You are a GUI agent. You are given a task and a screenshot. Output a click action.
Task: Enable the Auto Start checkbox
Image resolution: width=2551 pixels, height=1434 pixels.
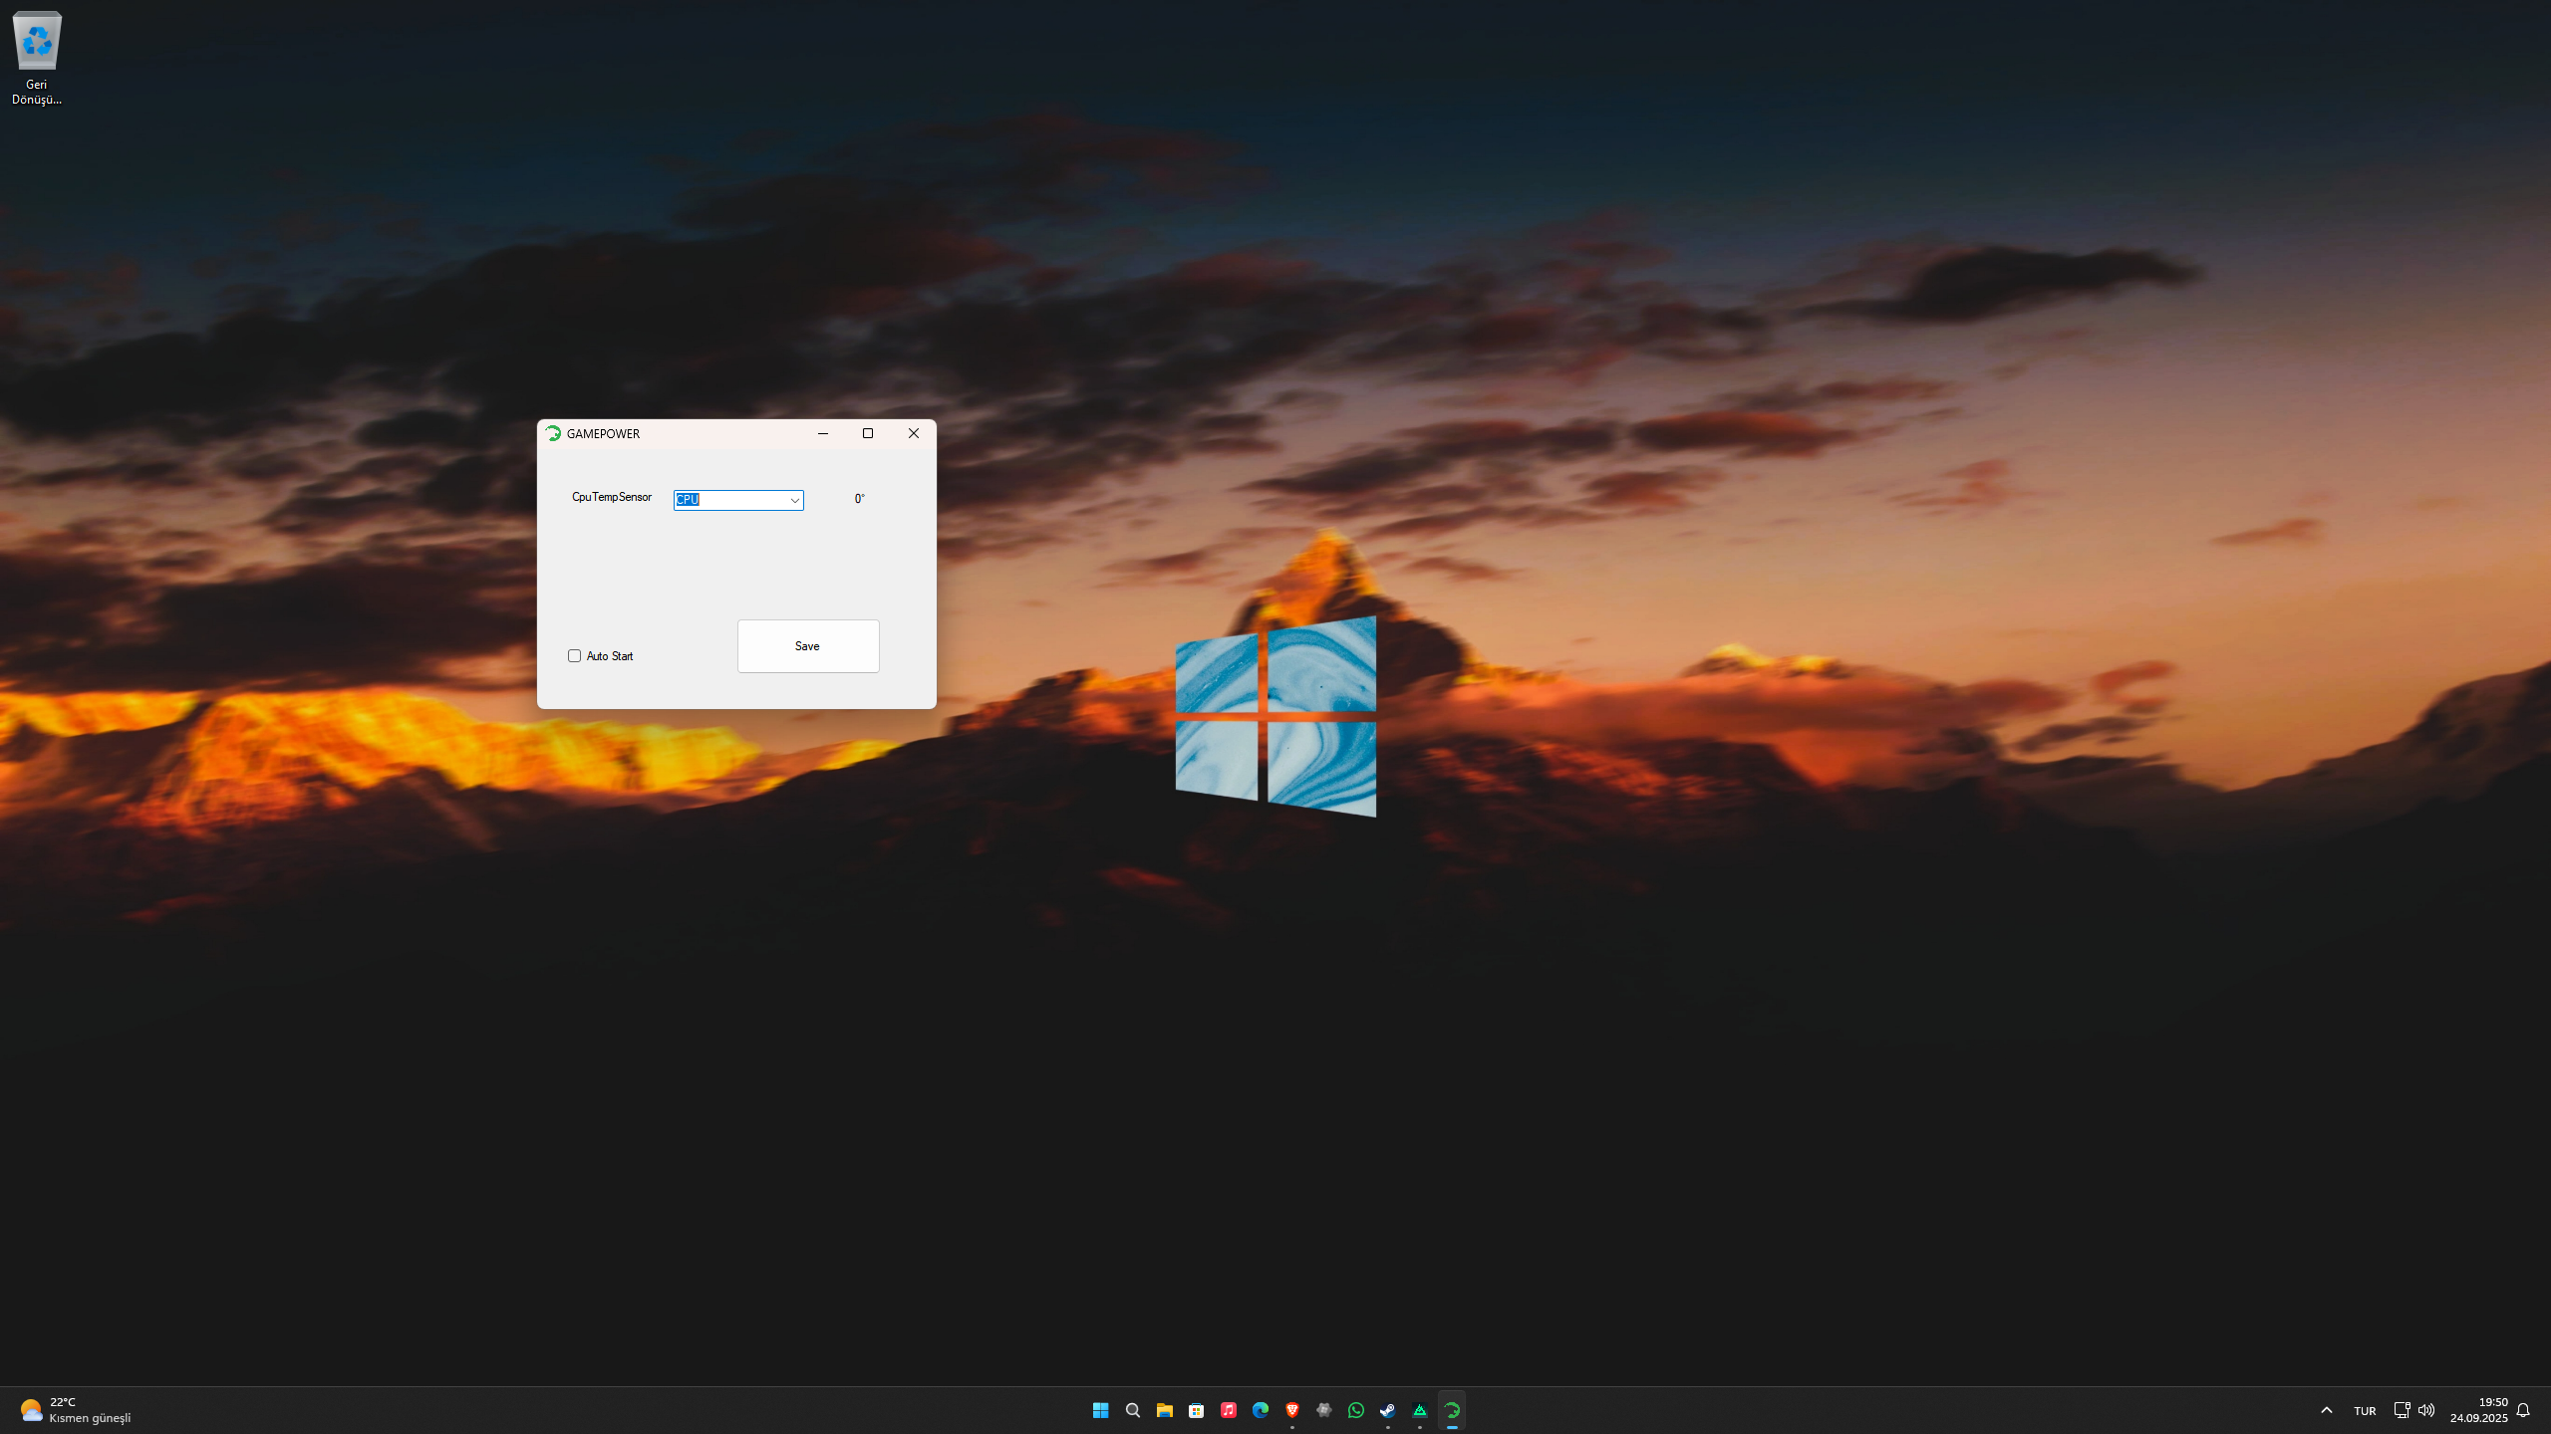[574, 655]
